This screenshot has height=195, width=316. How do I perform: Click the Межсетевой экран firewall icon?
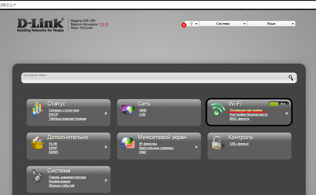[128, 143]
